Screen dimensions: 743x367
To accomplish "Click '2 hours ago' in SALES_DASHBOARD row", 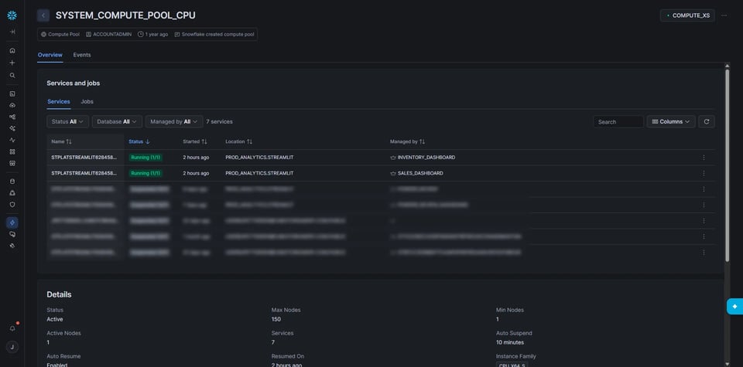I will (x=196, y=173).
